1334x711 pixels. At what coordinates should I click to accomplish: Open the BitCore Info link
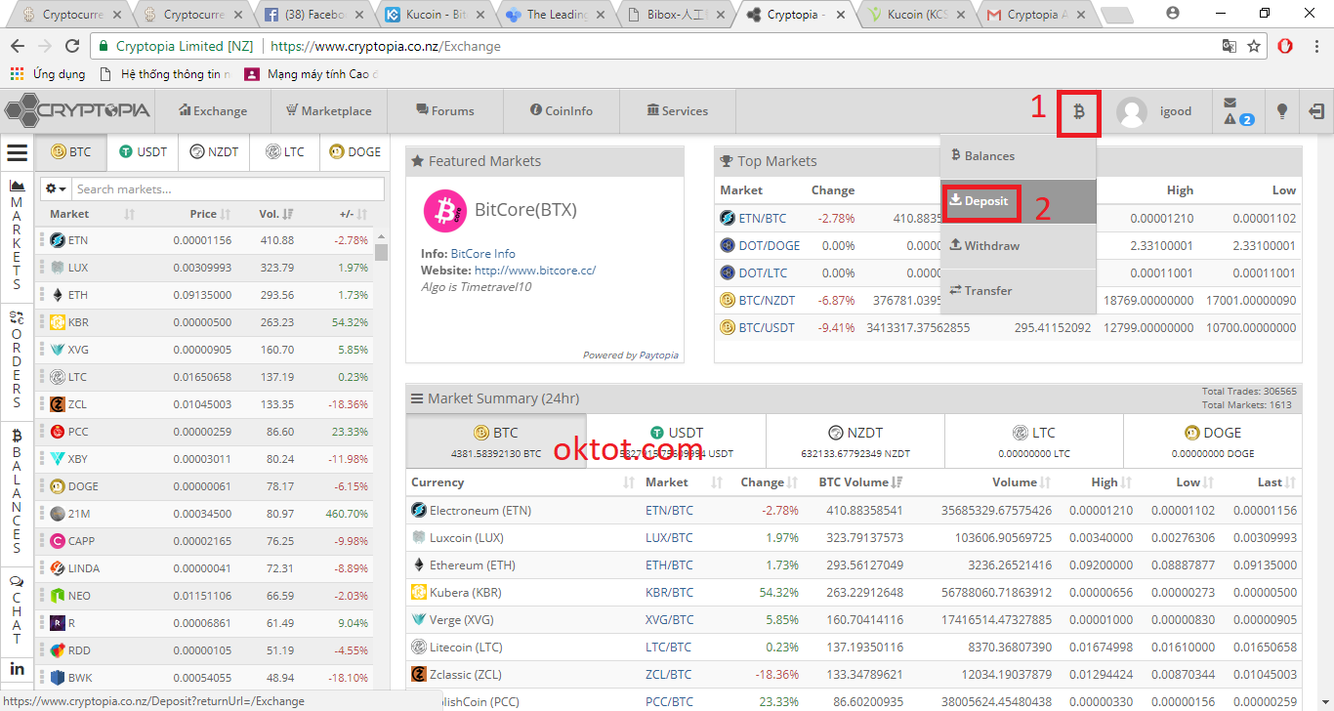[x=482, y=254]
